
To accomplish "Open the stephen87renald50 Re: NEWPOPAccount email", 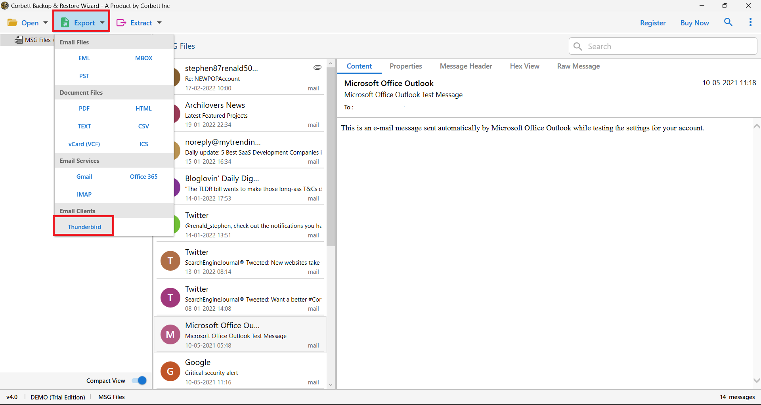I will point(249,77).
